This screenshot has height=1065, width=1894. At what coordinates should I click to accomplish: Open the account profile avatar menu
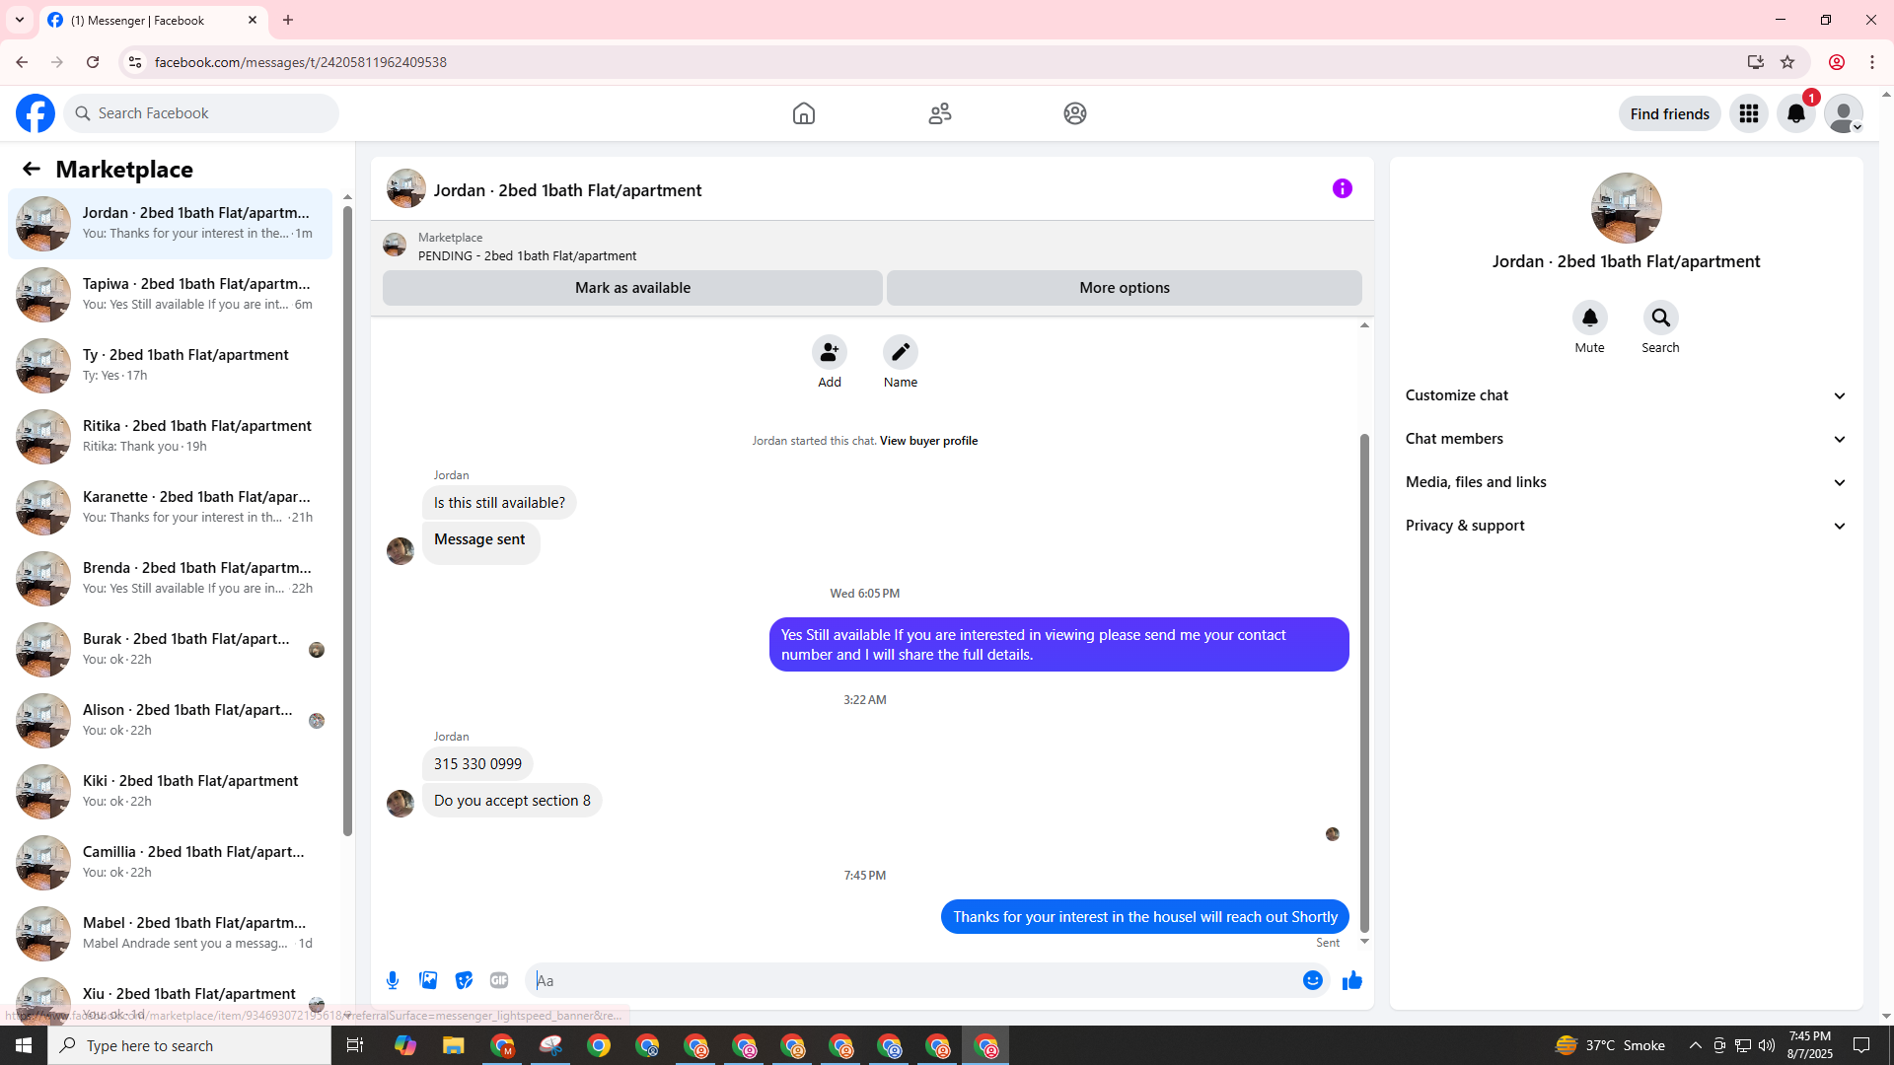tap(1844, 113)
